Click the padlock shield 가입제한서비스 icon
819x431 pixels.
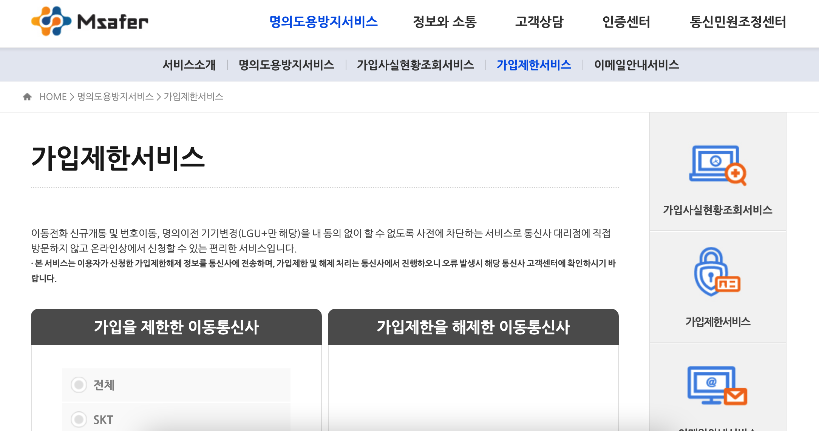[717, 272]
